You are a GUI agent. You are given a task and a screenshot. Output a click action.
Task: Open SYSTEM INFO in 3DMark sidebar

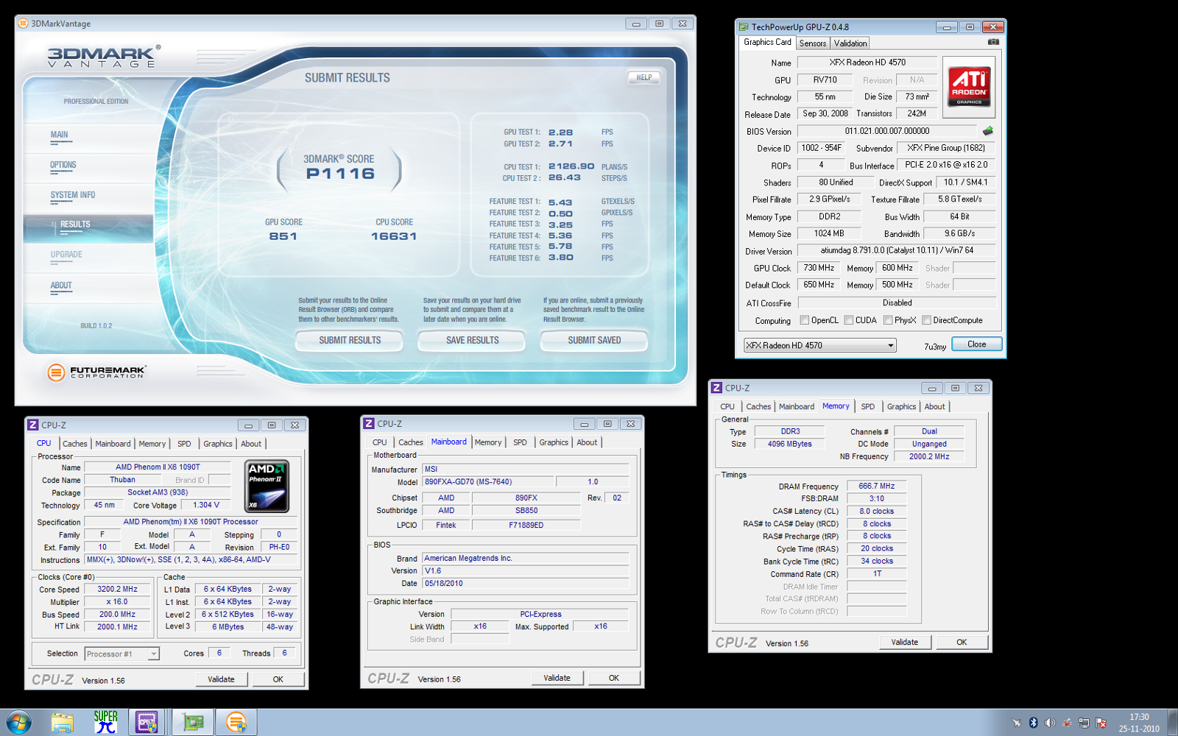pyautogui.click(x=73, y=195)
